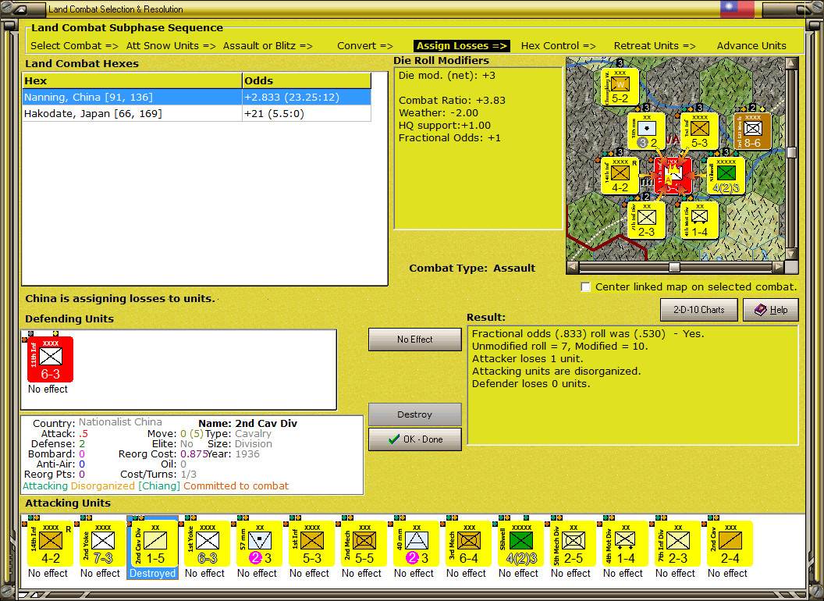This screenshot has width=824, height=601.
Task: Click the Name: 2nd Cav Div text
Action: tap(247, 423)
